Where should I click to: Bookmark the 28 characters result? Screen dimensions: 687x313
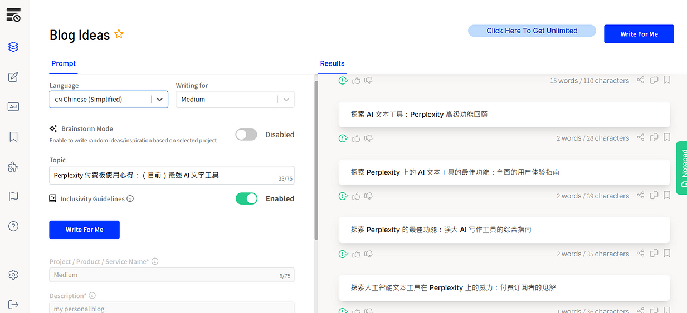point(667,138)
